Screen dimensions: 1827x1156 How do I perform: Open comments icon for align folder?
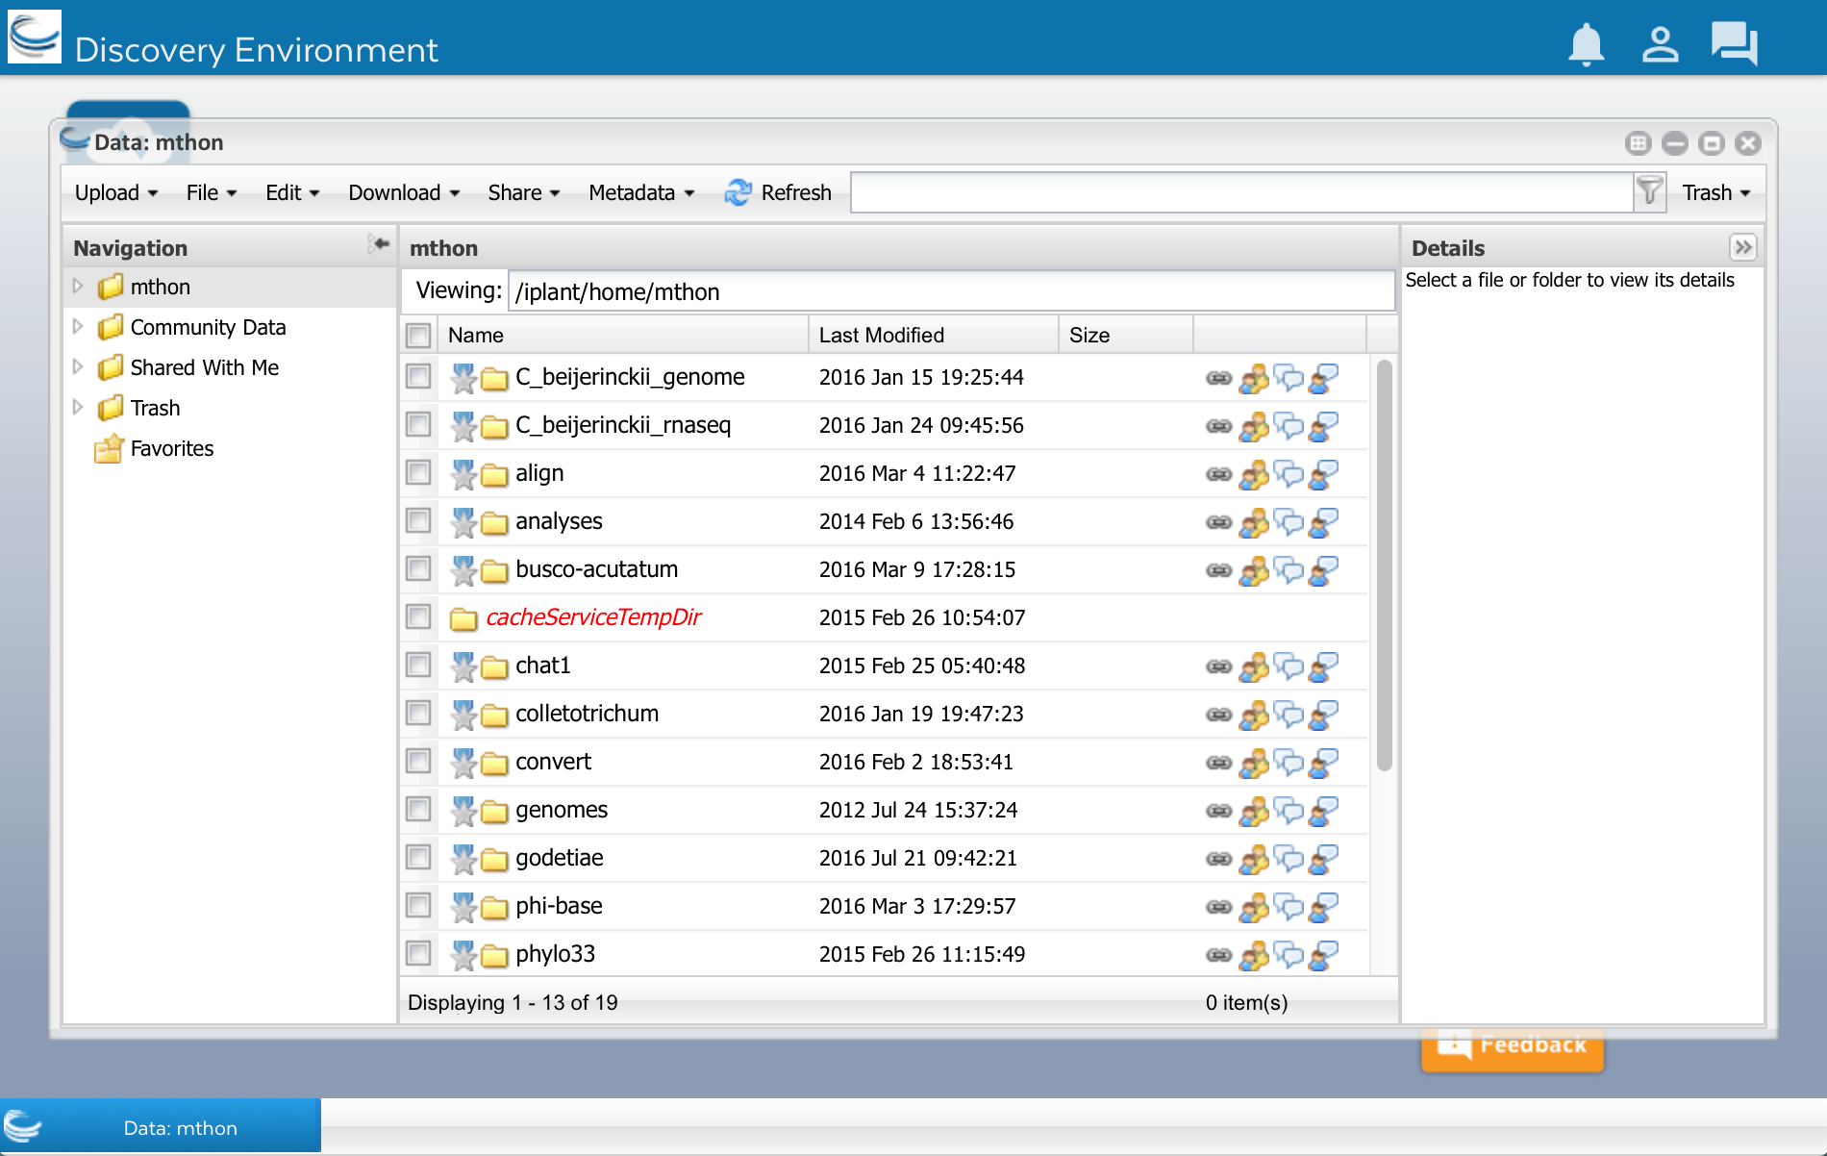click(1289, 474)
